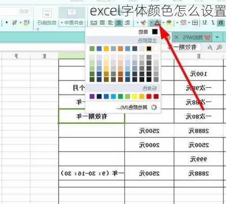Open the 常规 number format dropdown
This screenshot has height=204, width=226.
pyautogui.click(x=15, y=12)
